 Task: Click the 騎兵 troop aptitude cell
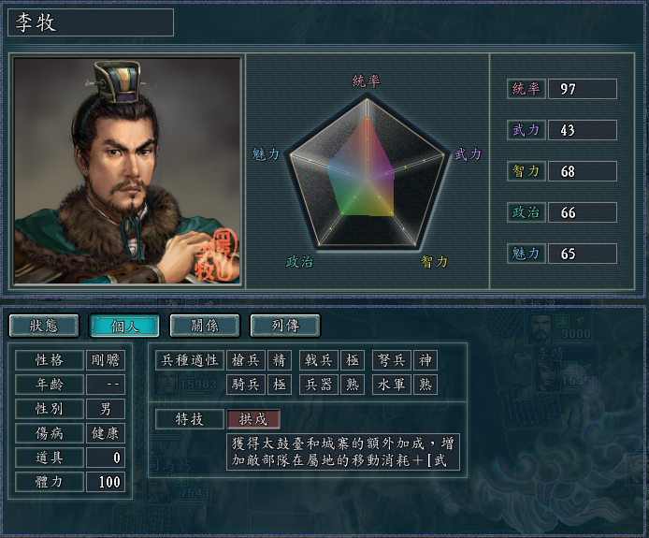[246, 385]
